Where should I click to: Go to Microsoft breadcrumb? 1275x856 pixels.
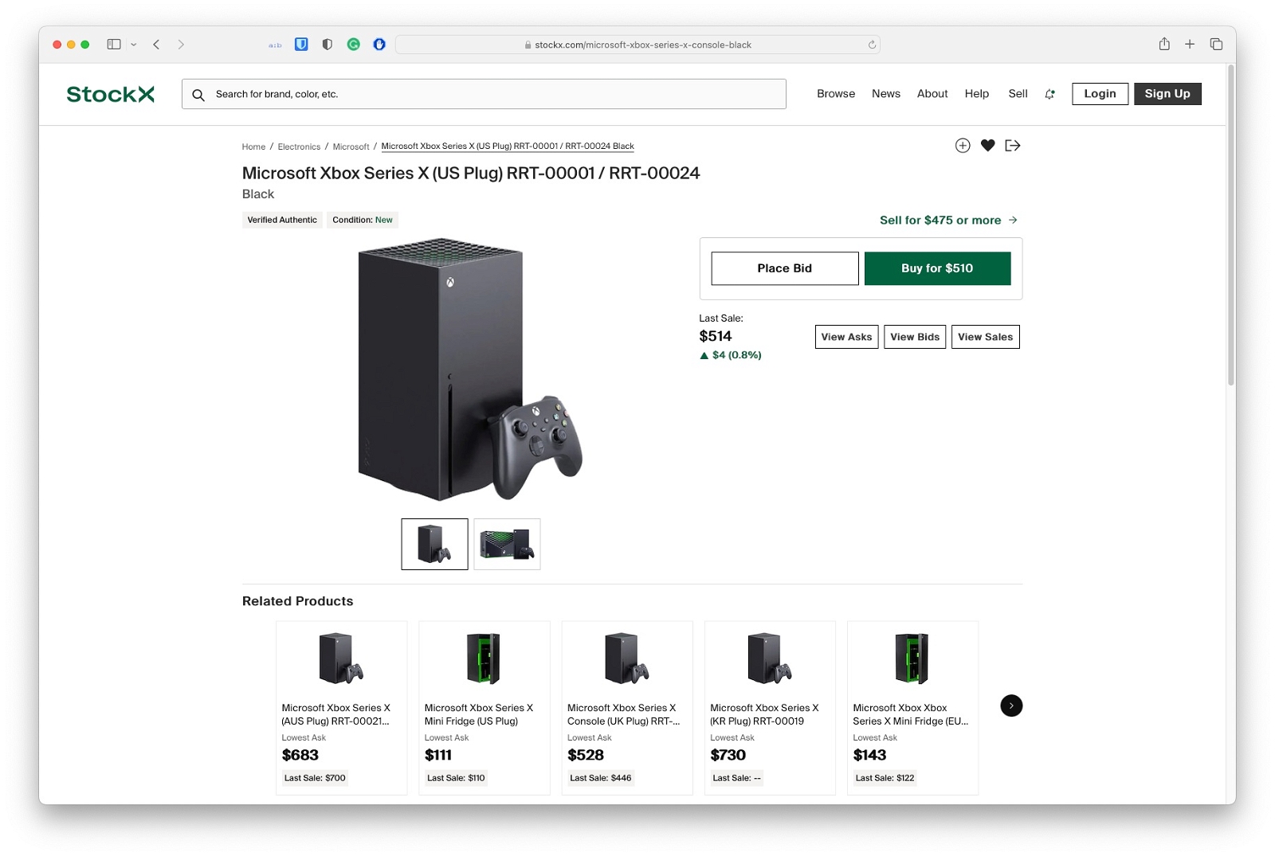tap(351, 147)
